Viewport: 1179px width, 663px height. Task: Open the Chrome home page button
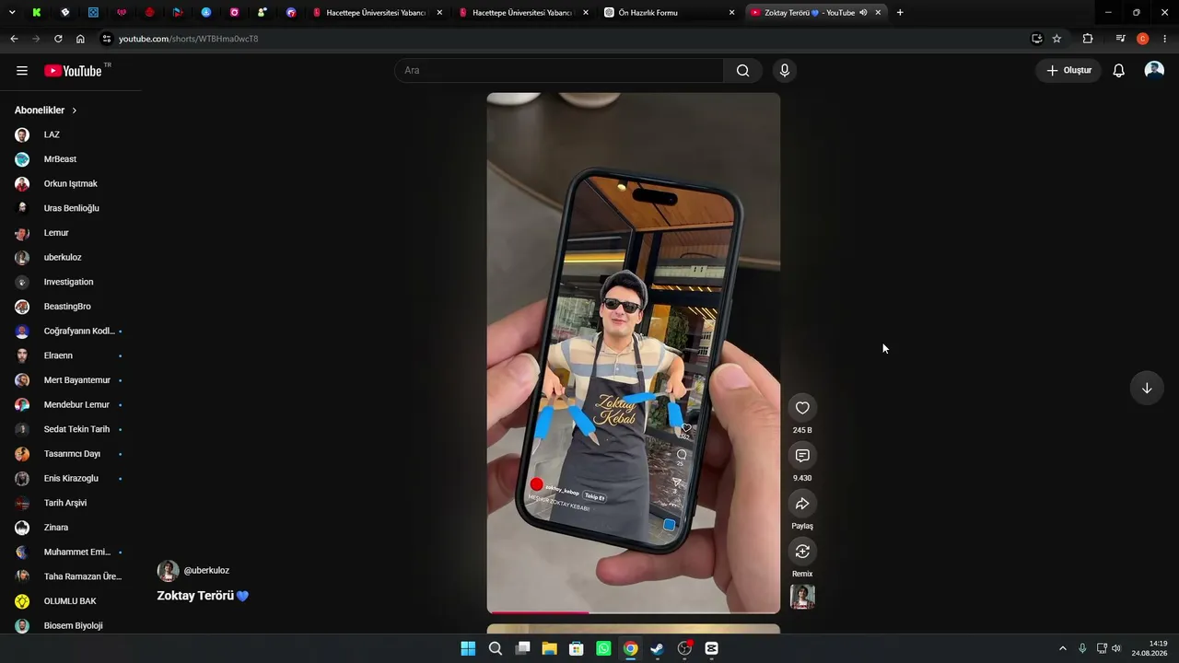click(x=80, y=39)
